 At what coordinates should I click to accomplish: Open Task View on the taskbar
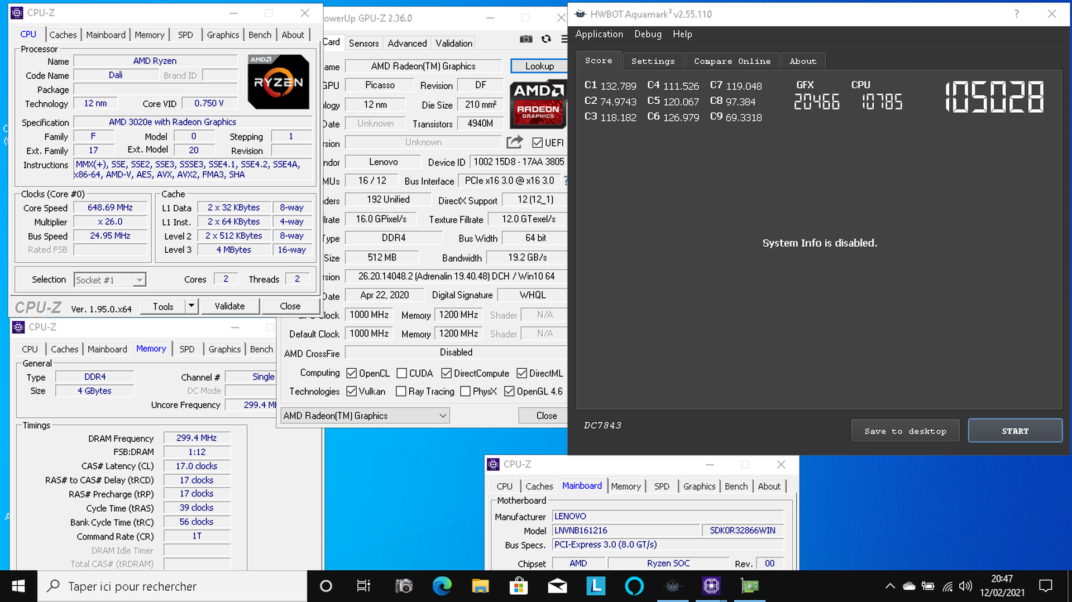363,586
